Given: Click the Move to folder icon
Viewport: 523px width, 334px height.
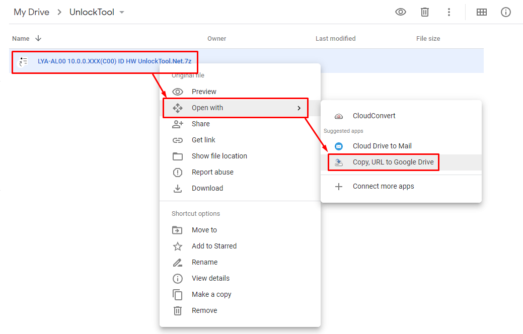Looking at the screenshot, I should pos(177,230).
